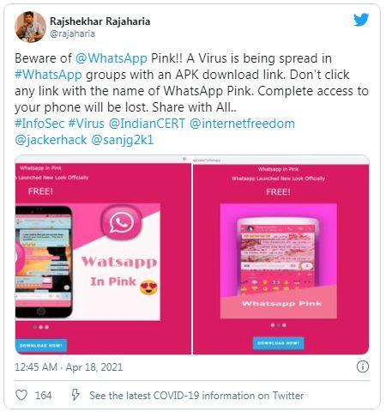Select carousel dots under the right image

pos(278,325)
